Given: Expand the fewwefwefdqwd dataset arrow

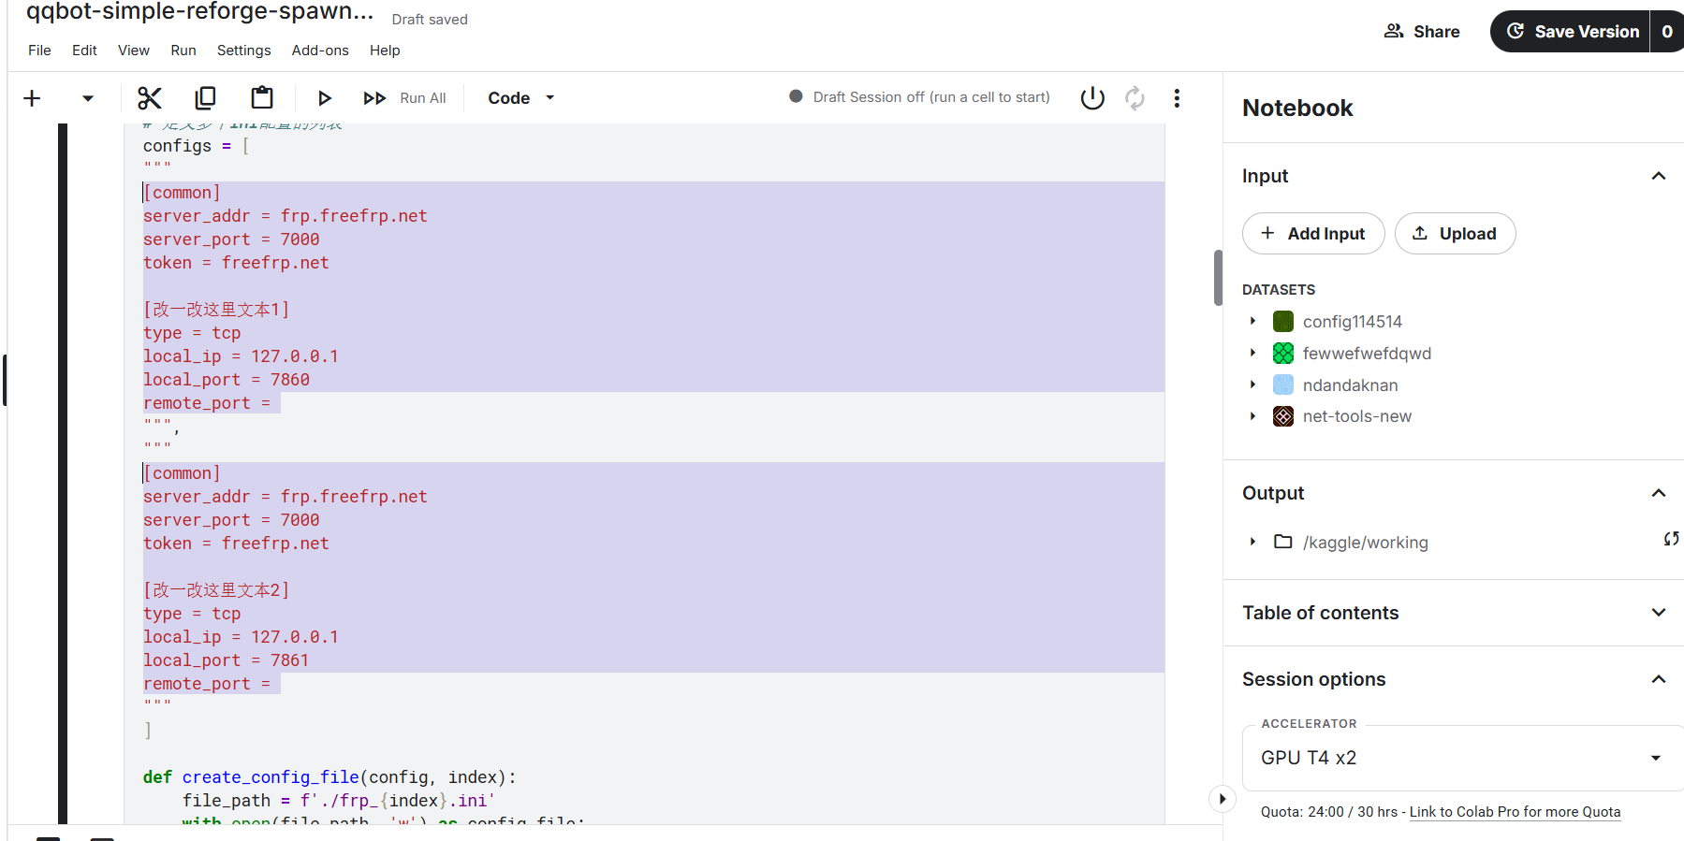Looking at the screenshot, I should tap(1252, 353).
